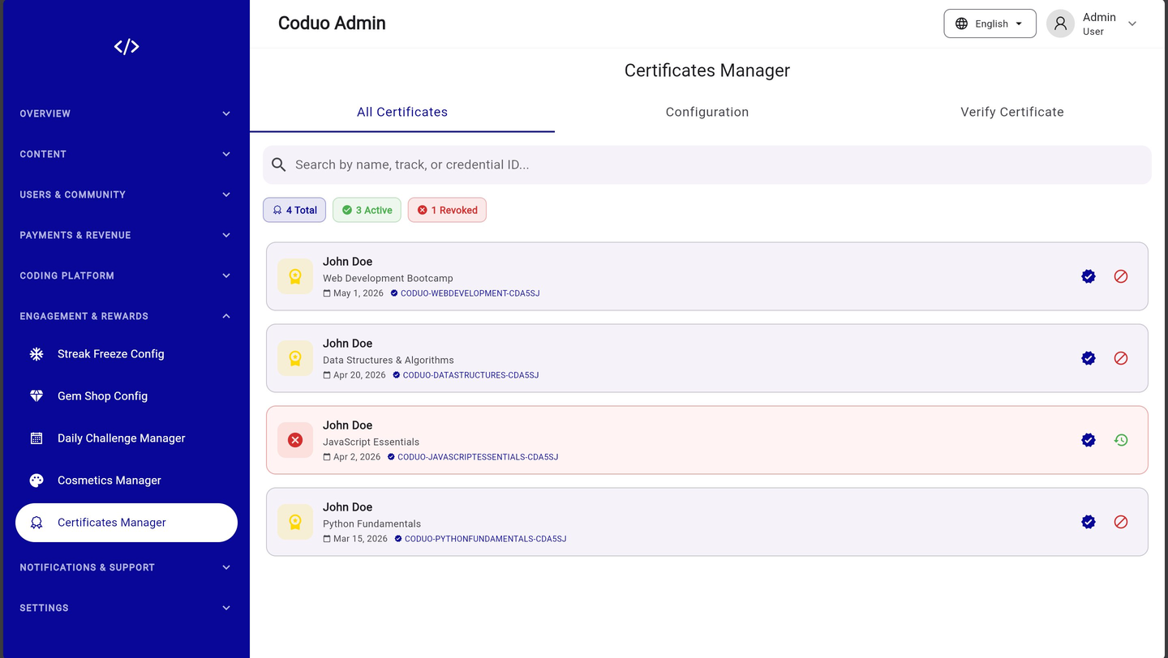The width and height of the screenshot is (1168, 658).
Task: Click the Certificates Manager page heading
Action: pyautogui.click(x=707, y=70)
